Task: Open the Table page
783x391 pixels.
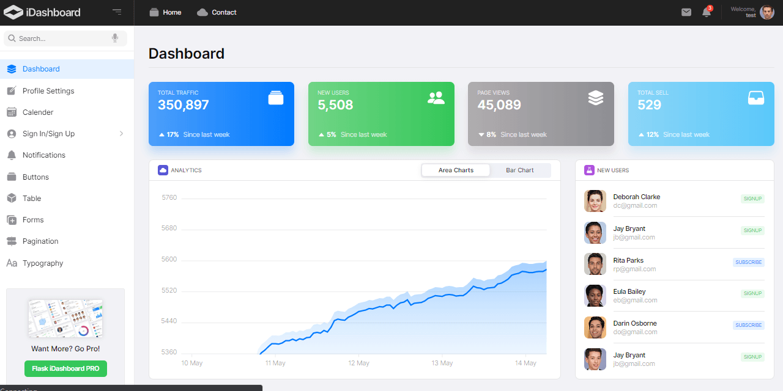Action: pos(67,199)
